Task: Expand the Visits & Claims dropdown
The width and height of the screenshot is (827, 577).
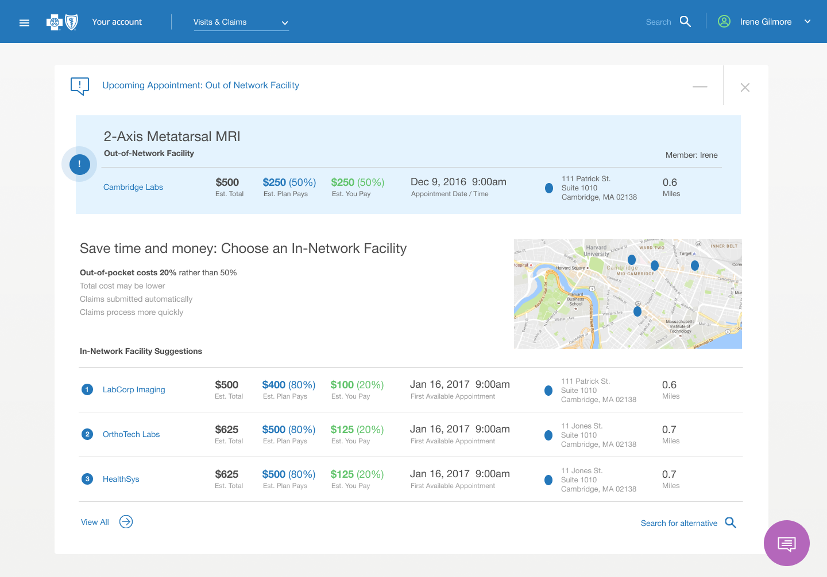Action: [x=241, y=22]
